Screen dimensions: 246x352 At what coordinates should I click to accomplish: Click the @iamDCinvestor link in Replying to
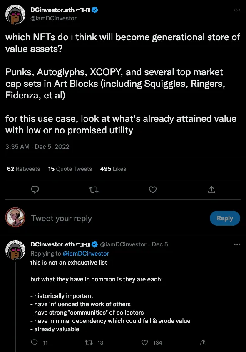tap(86, 254)
